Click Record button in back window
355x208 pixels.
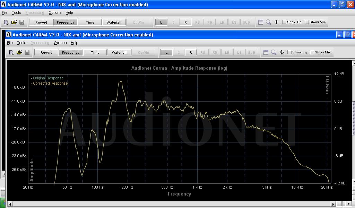coord(41,22)
